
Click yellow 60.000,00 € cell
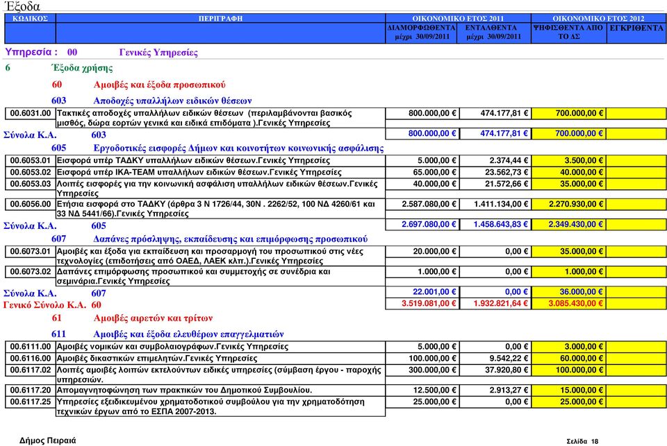tap(569, 358)
